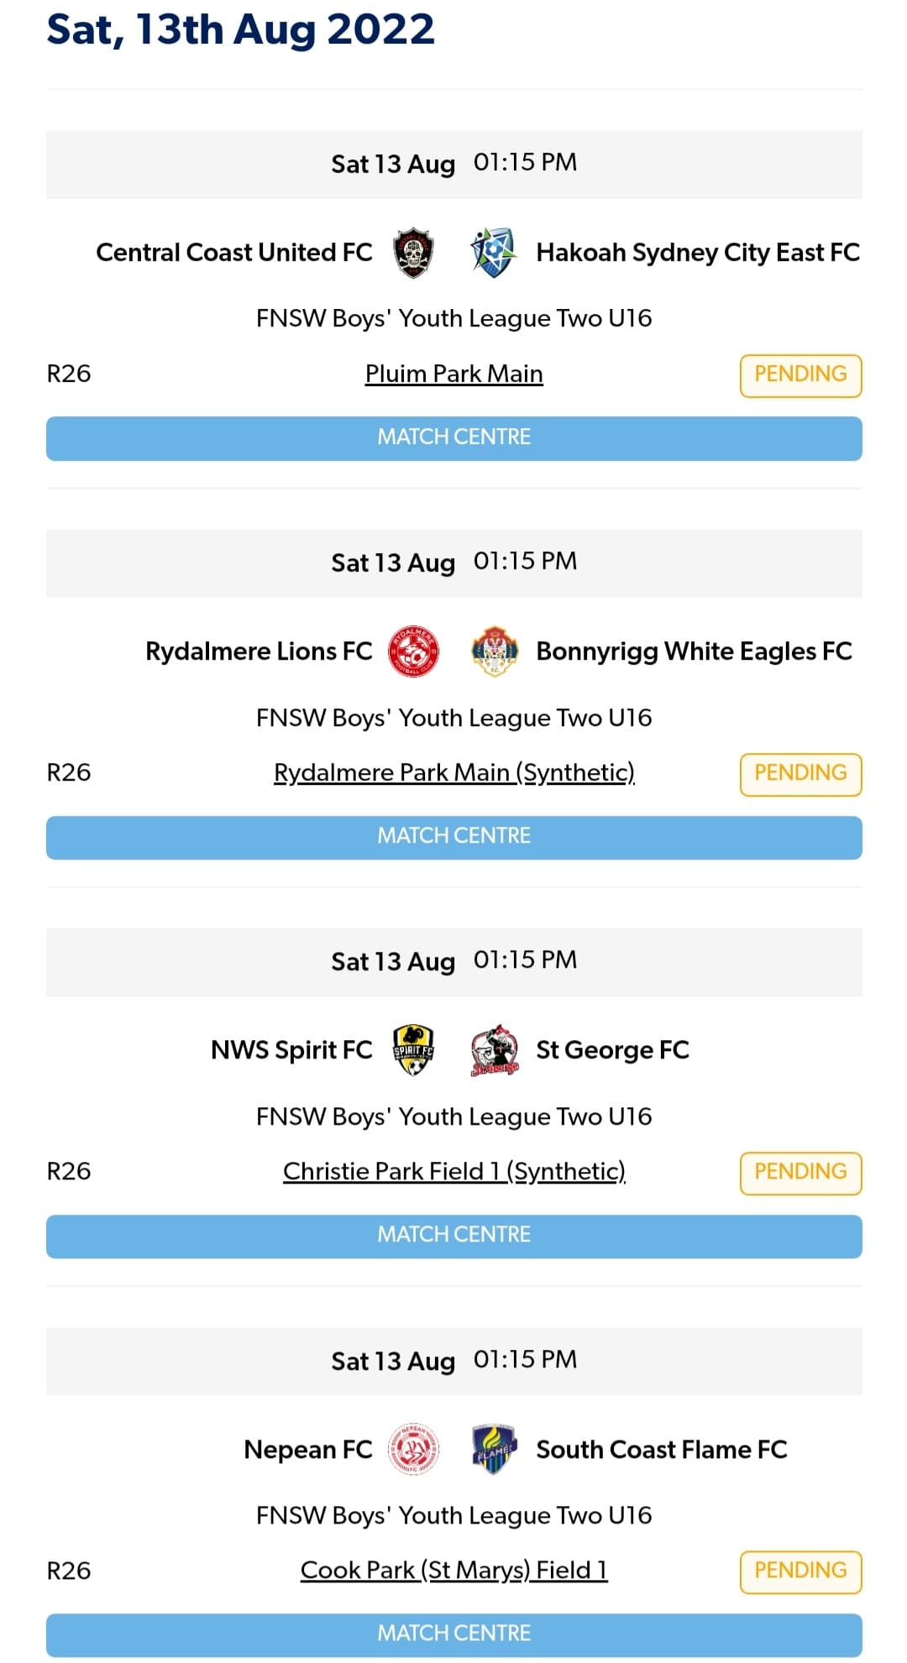Viewport: 907px width, 1663px height.
Task: Open the Rydalmere Park Main (Synthetic) venue page
Action: (453, 772)
